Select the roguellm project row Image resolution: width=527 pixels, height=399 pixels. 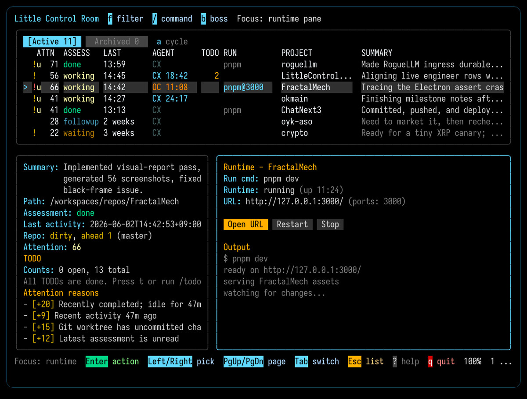[263, 64]
